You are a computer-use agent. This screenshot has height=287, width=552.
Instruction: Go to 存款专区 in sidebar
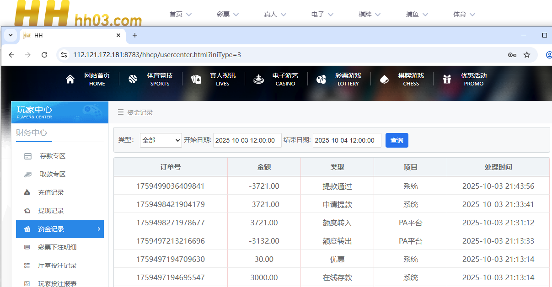coord(53,156)
